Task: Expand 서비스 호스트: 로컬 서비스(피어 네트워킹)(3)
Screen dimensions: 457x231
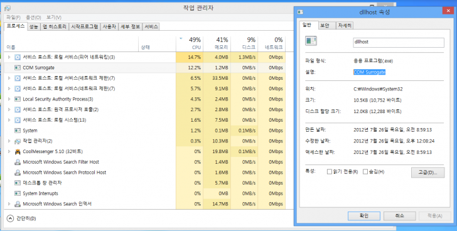Action: point(9,57)
